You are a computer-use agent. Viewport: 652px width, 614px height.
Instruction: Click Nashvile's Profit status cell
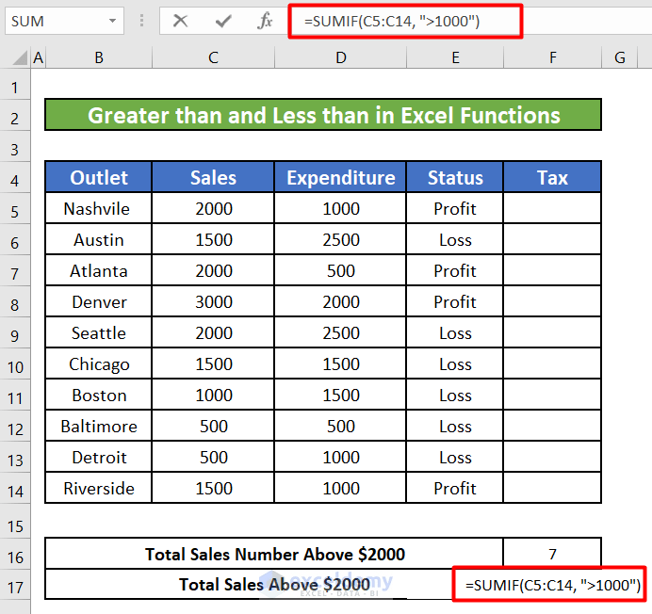[x=455, y=208]
